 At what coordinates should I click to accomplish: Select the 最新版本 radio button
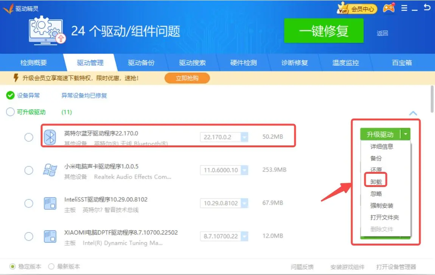51,267
